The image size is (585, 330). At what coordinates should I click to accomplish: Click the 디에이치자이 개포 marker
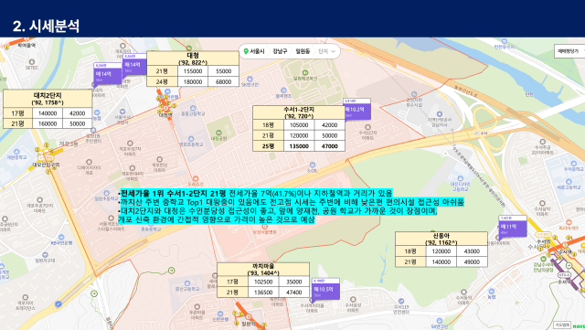(x=89, y=162)
